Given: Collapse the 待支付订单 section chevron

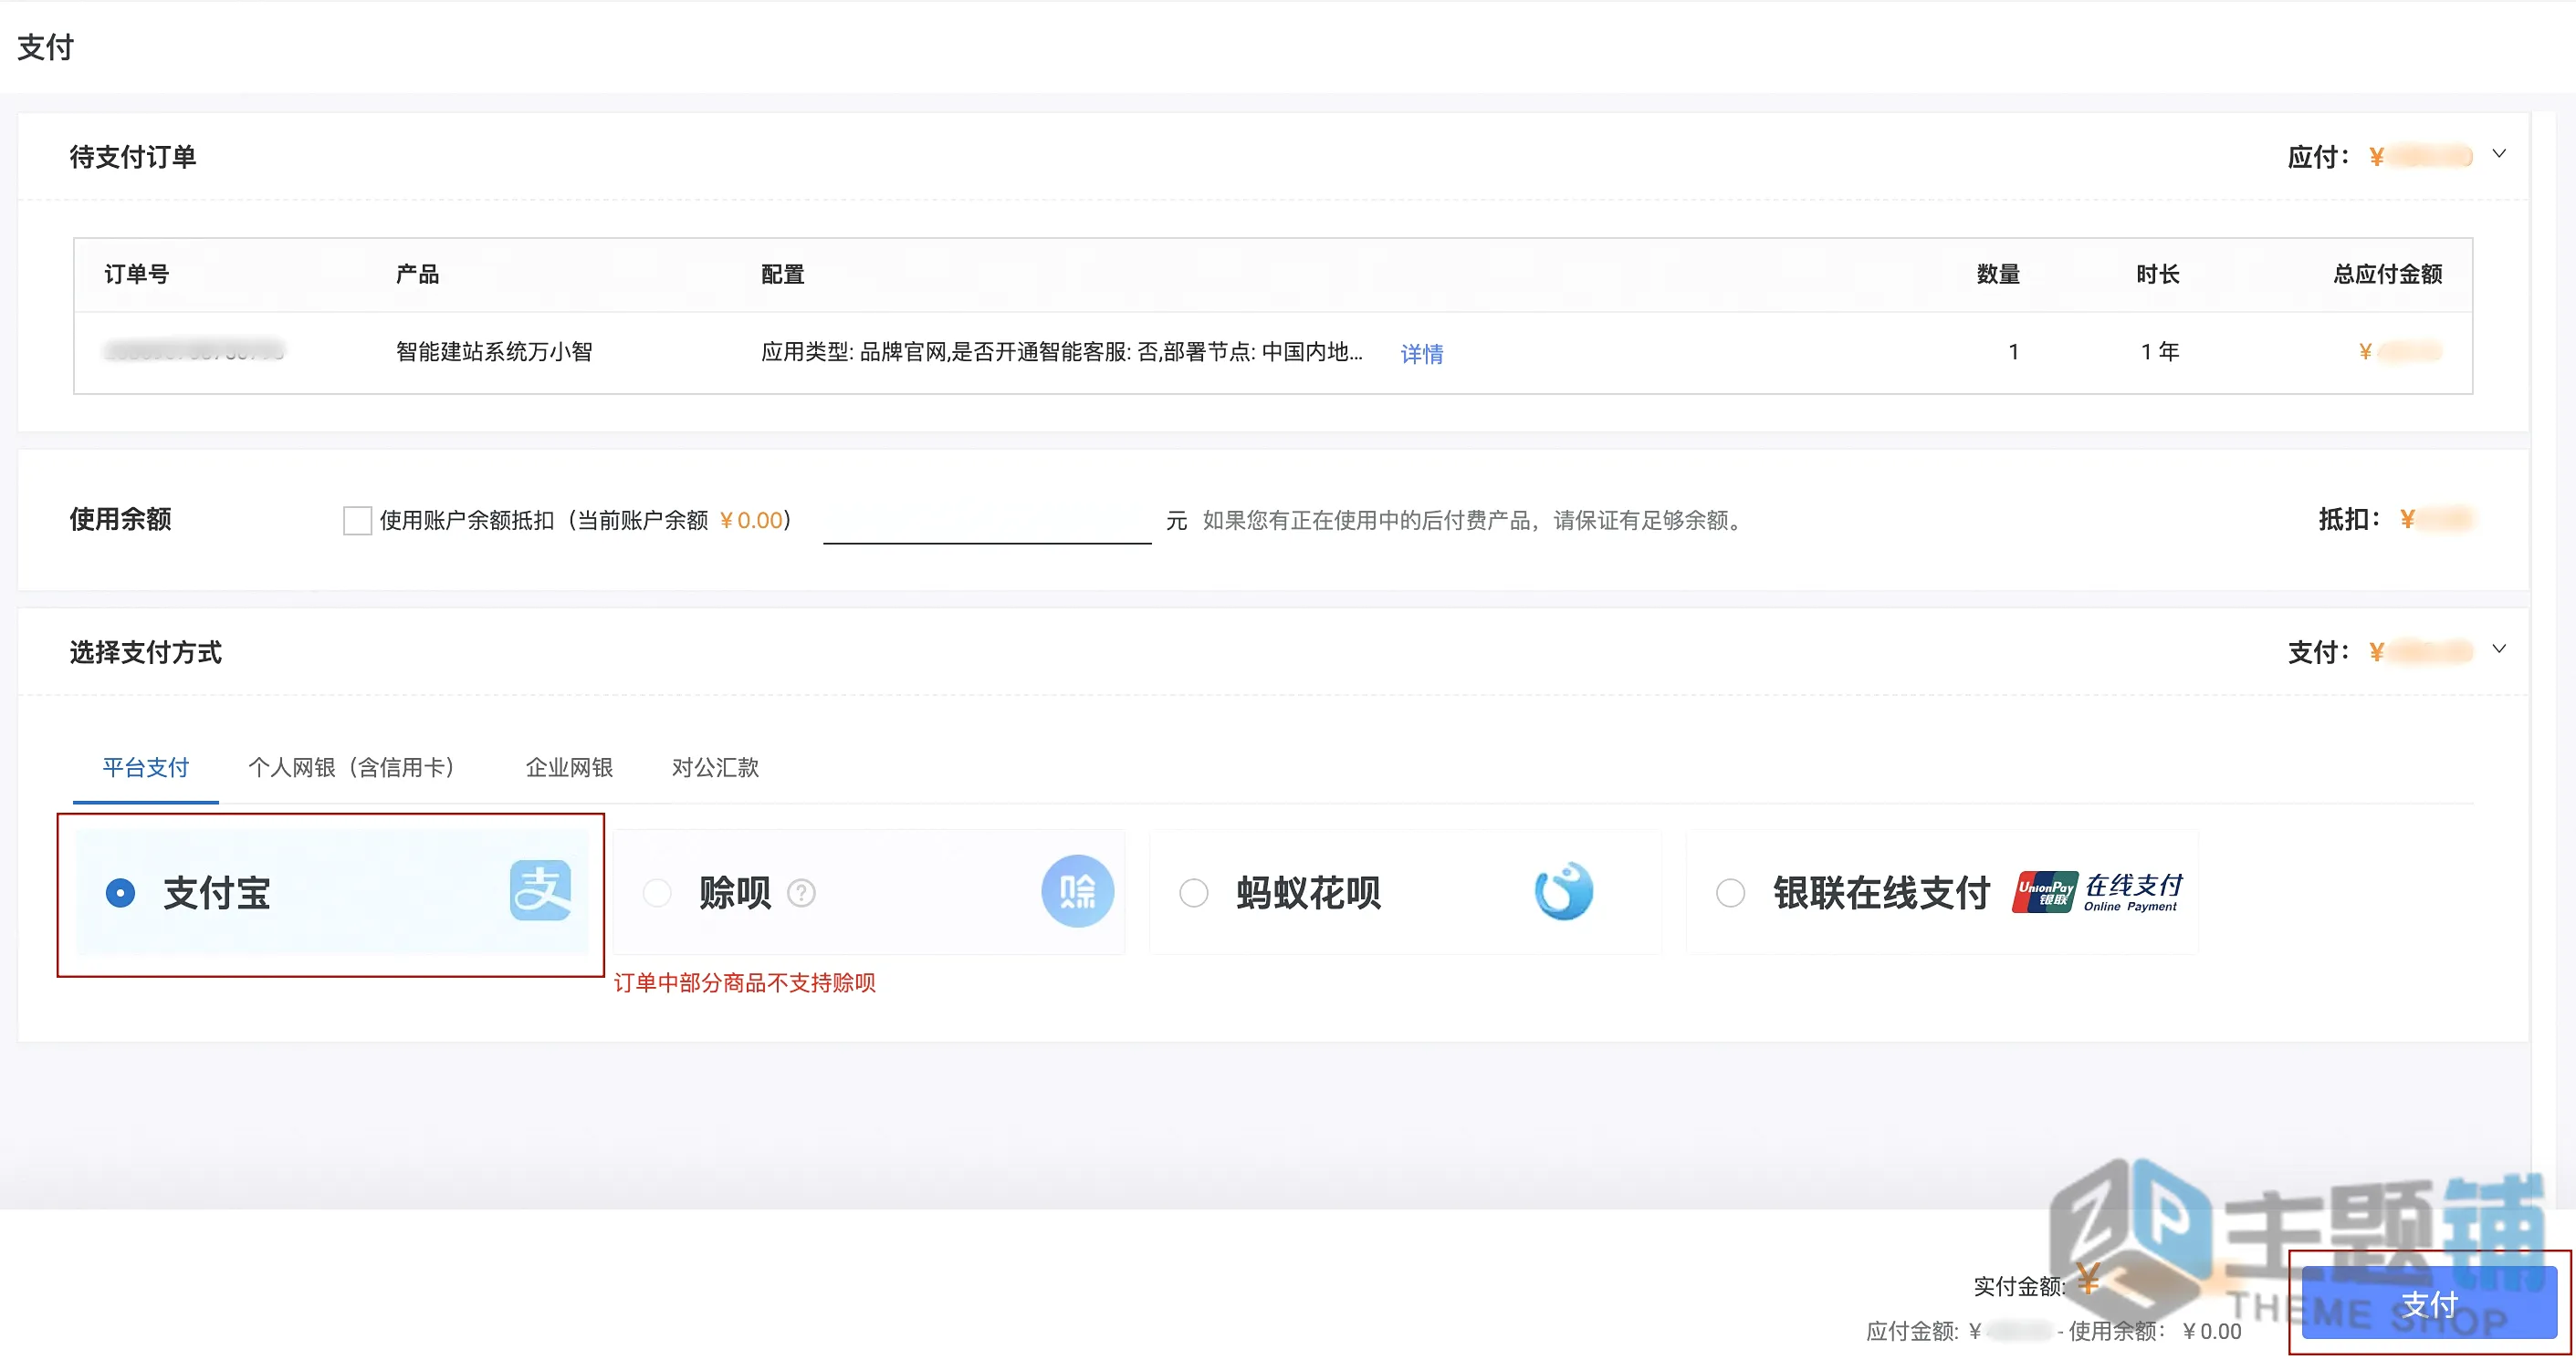Looking at the screenshot, I should [2499, 154].
